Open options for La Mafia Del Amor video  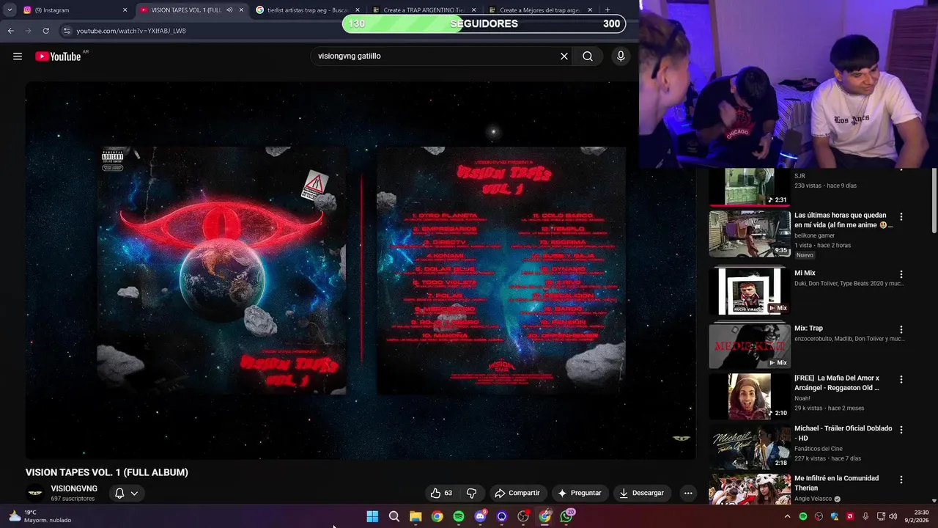tap(901, 380)
